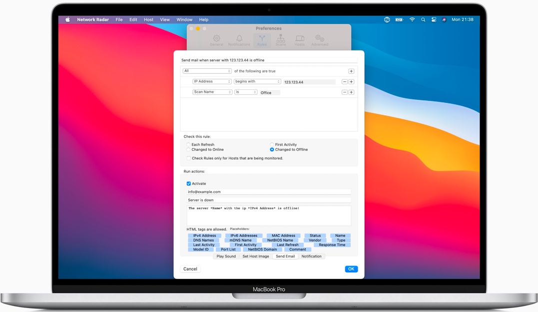
Task: Confirm the rule with the OK button
Action: pos(351,269)
